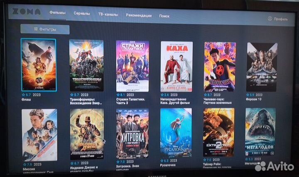
Task: Click the ZONA logo
Action: point(26,12)
